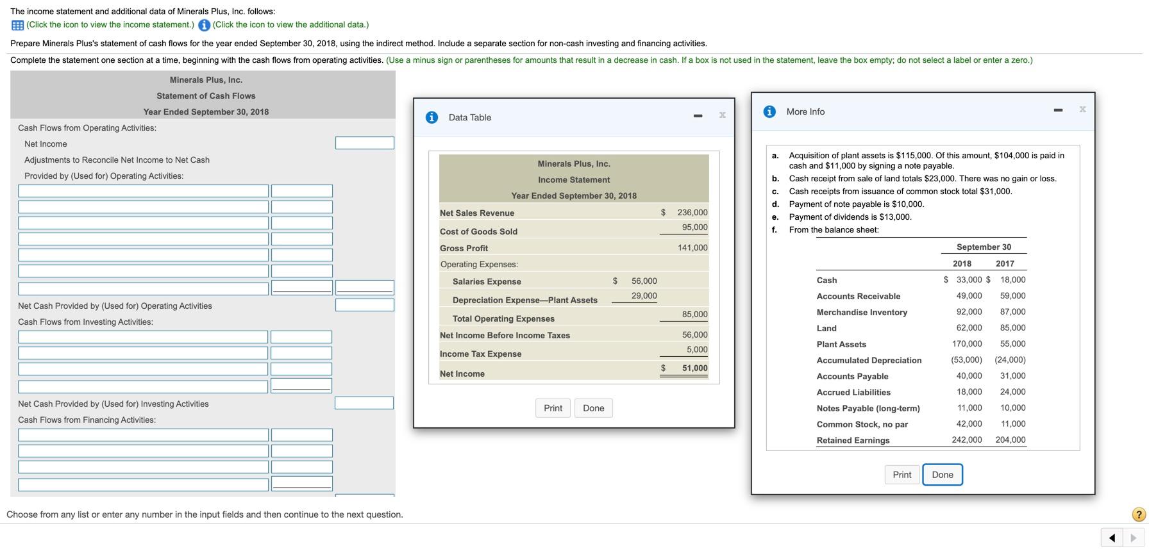Image resolution: width=1149 pixels, height=551 pixels.
Task: Minimize the More Info popup
Action: (1058, 111)
